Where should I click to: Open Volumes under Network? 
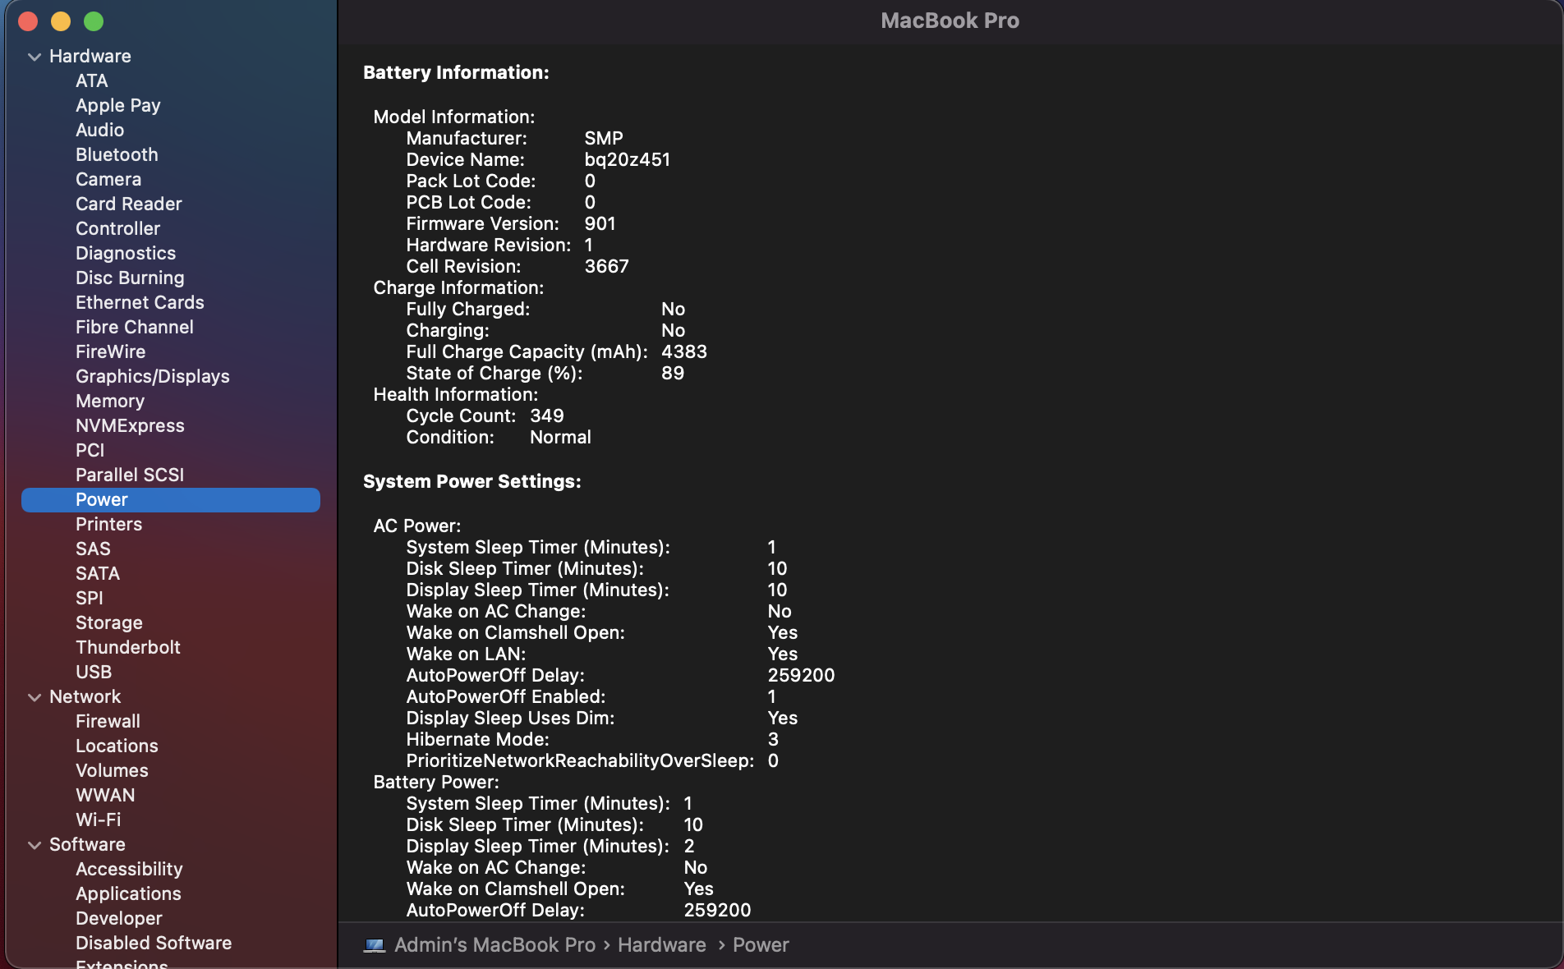[x=112, y=770]
